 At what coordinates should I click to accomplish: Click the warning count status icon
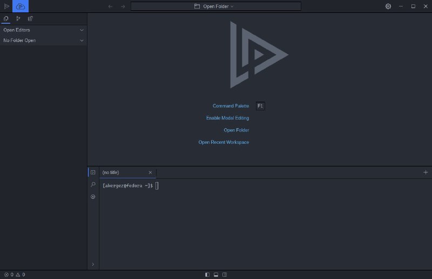[18, 275]
